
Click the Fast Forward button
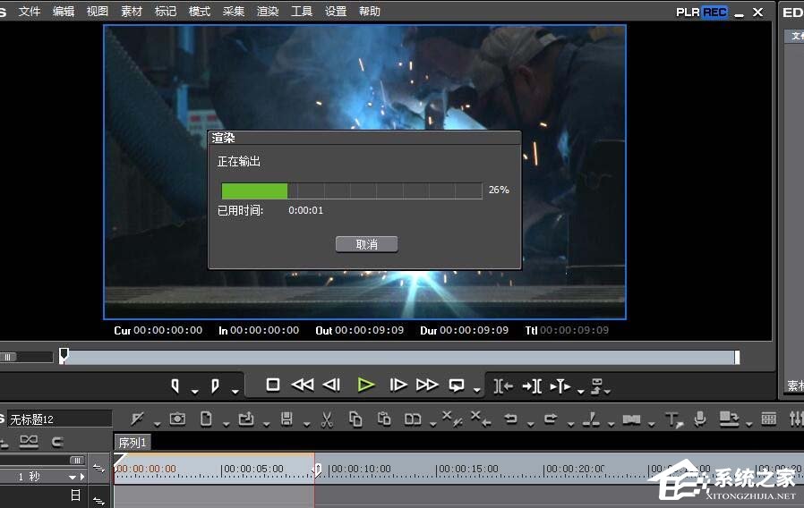[x=427, y=385]
